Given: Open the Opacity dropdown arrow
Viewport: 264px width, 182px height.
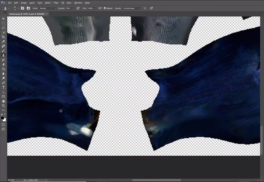Looking at the screenshot, I should coord(73,8).
